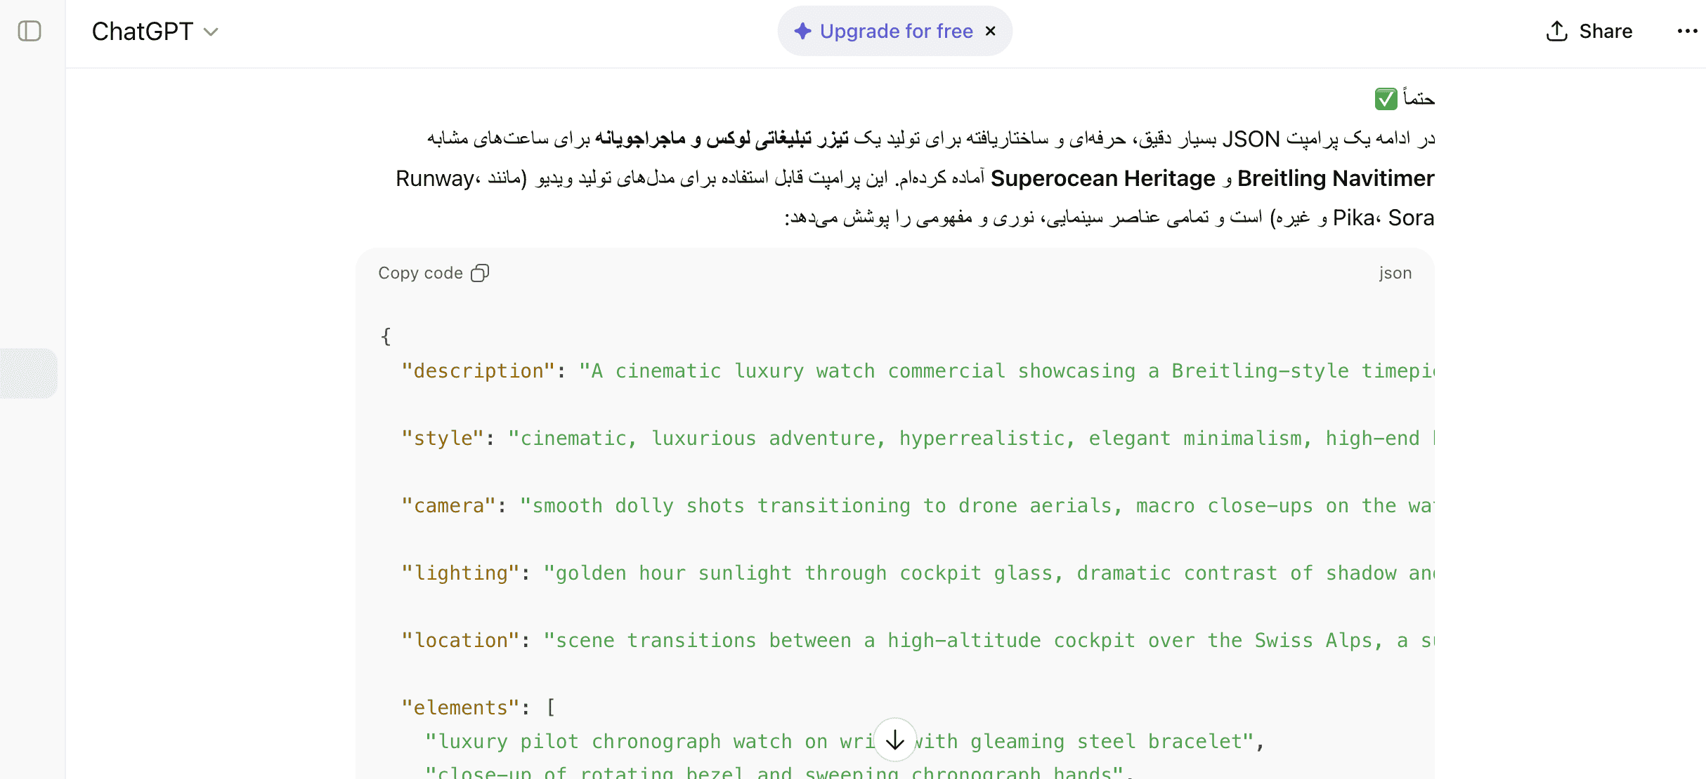
Task: Copy the JSON using the copy icon
Action: [x=480, y=273]
